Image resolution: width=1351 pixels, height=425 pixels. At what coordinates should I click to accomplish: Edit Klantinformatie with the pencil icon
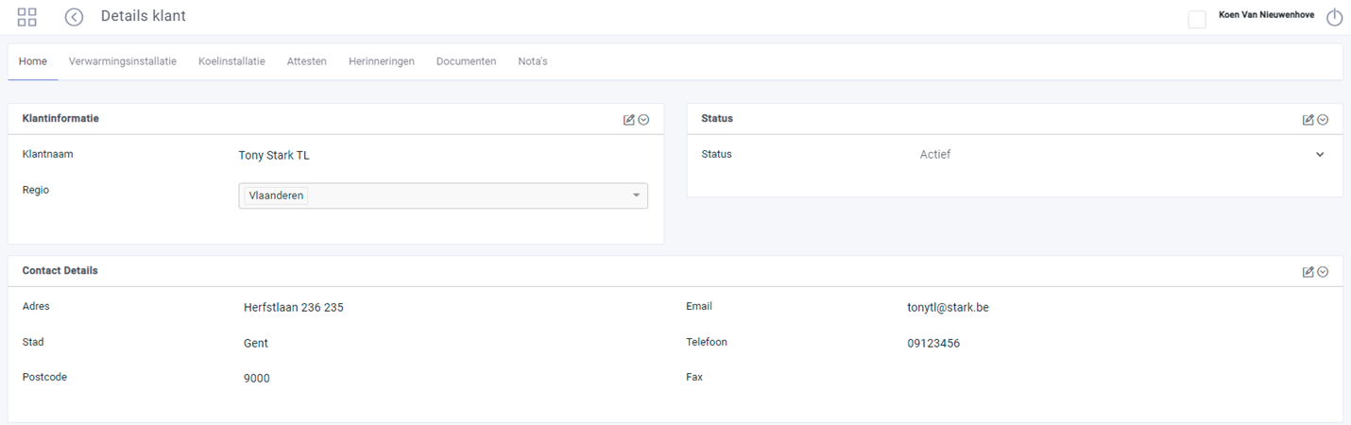(x=629, y=120)
